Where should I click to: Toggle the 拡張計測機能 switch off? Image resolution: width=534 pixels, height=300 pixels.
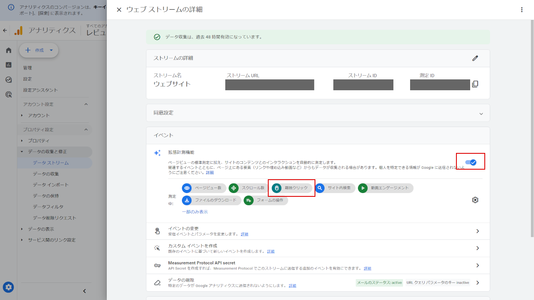(x=471, y=162)
